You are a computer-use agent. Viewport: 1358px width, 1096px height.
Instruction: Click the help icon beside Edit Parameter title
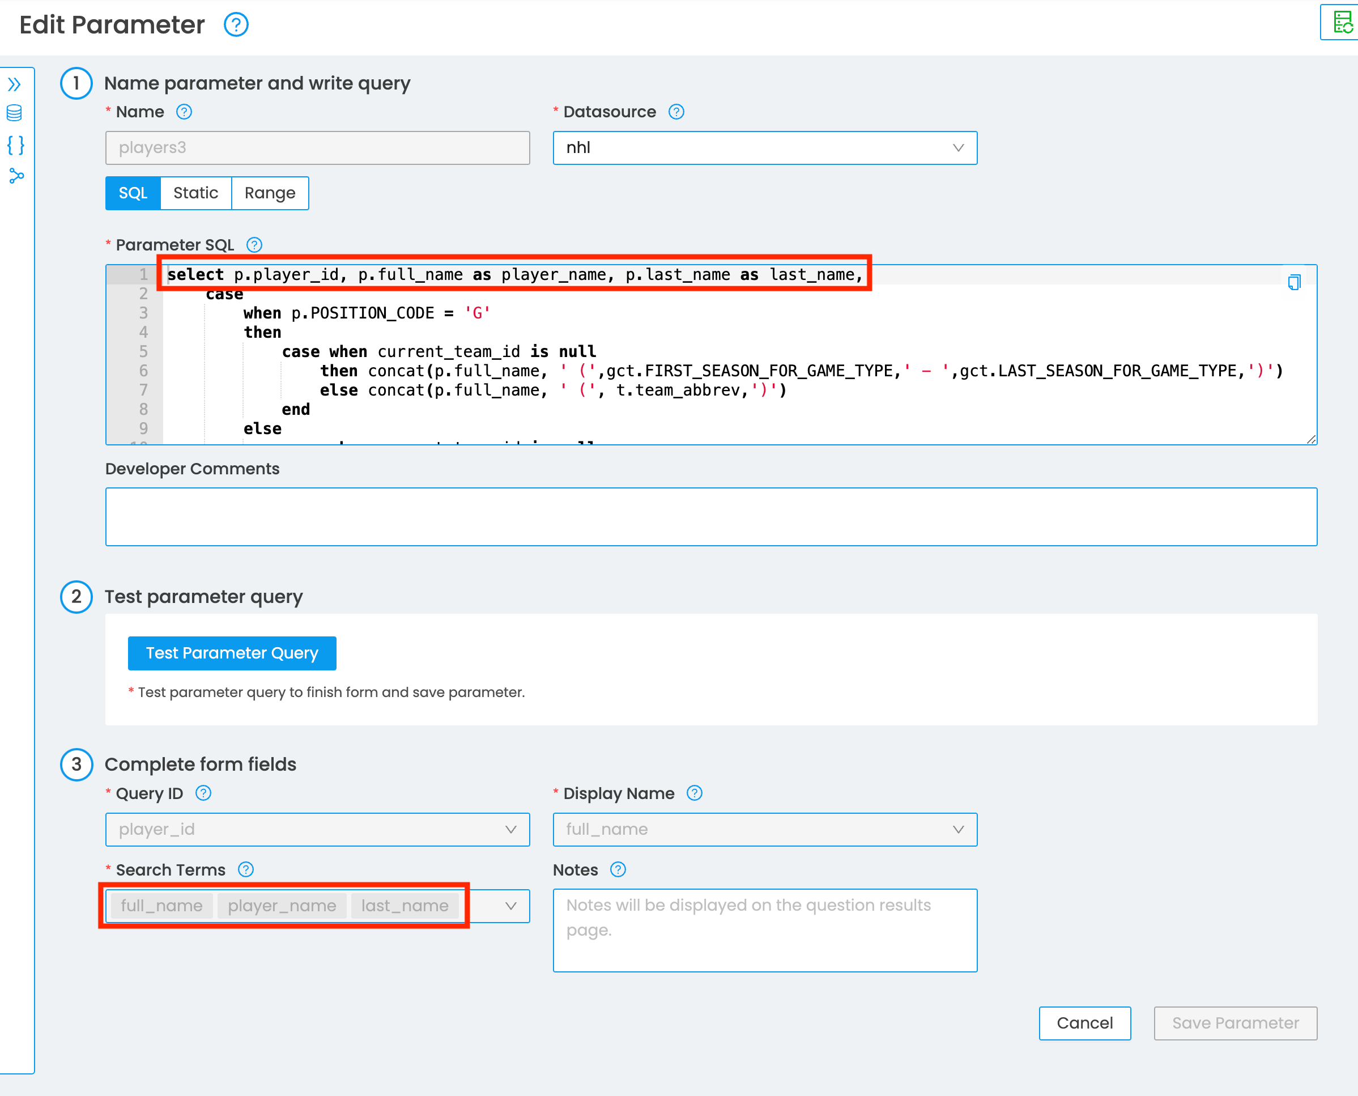(236, 26)
